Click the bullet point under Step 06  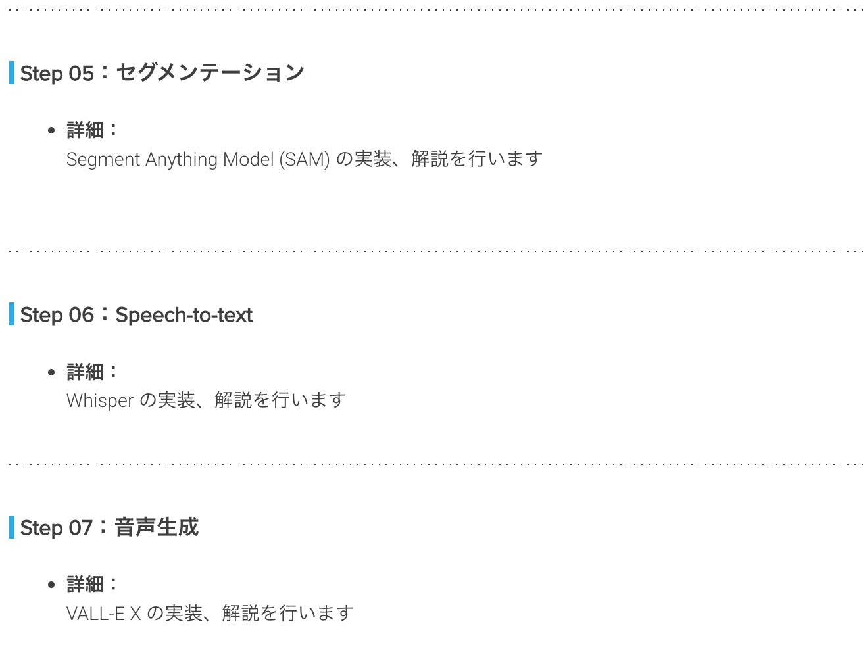tap(51, 372)
